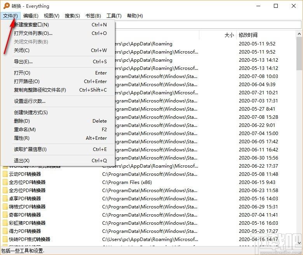Click date 2020-05-27 8:41
This screenshot has height=255, width=303.
257,109
